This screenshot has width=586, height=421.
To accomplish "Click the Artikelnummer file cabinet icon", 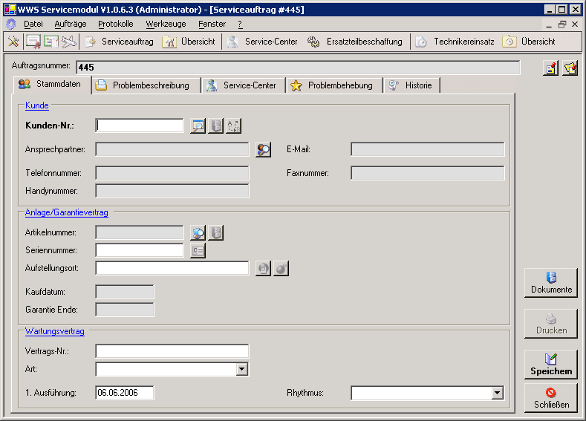I will point(215,232).
